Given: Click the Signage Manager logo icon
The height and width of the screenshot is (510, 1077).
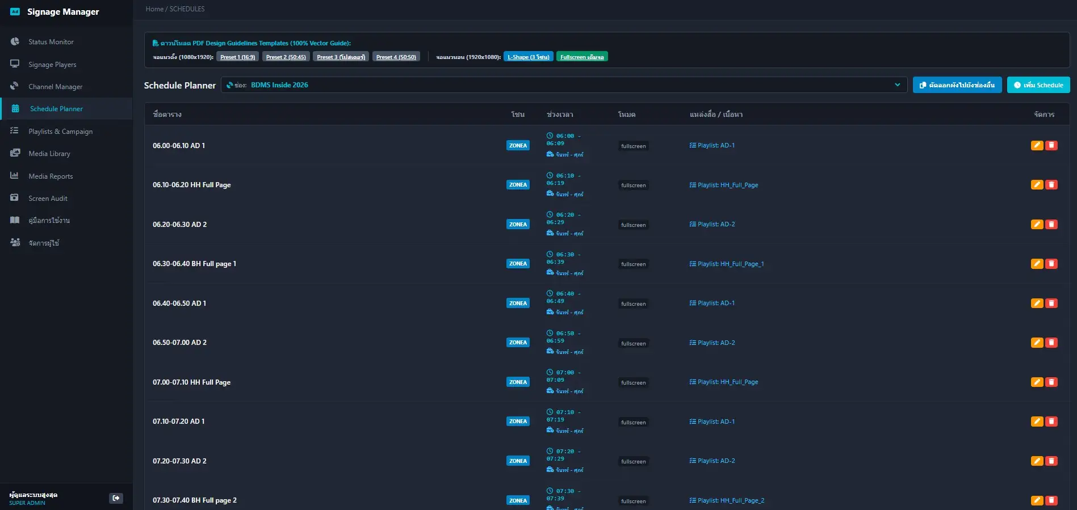Looking at the screenshot, I should pos(15,11).
